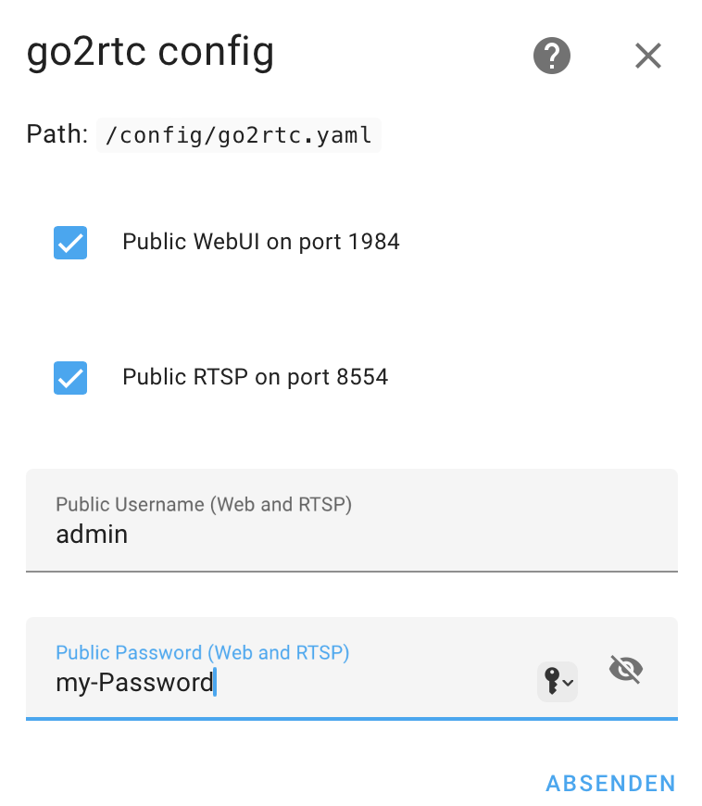Place the cursor in the "my-Password" text
The width and height of the screenshot is (702, 806).
tap(134, 684)
